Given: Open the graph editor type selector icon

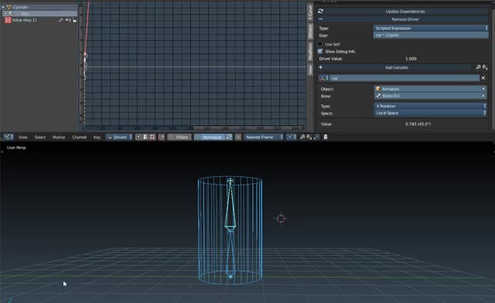Looking at the screenshot, I should [9, 137].
